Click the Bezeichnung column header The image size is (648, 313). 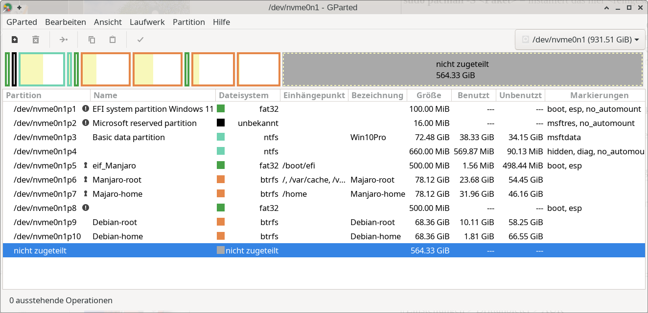377,95
